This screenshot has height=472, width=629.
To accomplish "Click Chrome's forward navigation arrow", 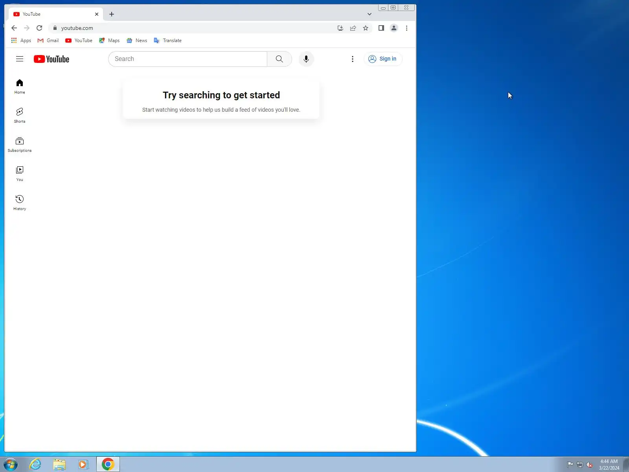I will (x=27, y=28).
